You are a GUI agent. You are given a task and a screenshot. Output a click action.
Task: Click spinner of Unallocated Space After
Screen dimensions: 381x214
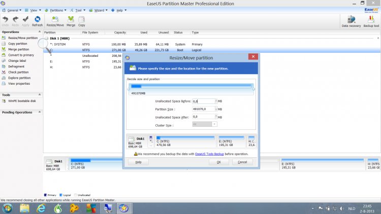[x=216, y=117]
